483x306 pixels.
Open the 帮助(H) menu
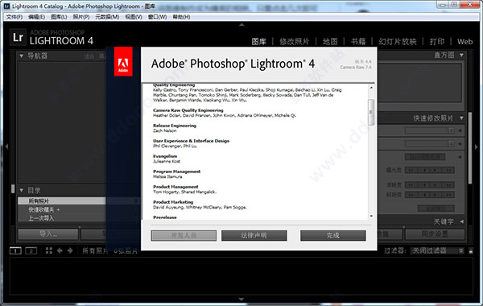(181, 17)
